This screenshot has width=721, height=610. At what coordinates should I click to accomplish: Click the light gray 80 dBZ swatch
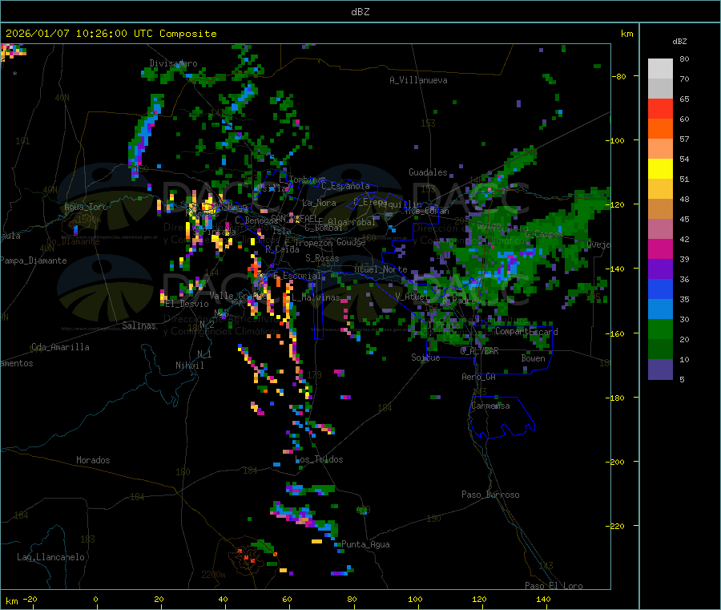click(660, 69)
